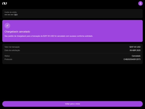The height and width of the screenshot is (109, 145).
Task: Click the 'Chargeback cancelado' heading
Action: pos(17,32)
